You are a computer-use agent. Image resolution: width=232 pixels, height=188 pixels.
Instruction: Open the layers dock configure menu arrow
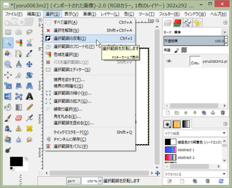[225, 23]
